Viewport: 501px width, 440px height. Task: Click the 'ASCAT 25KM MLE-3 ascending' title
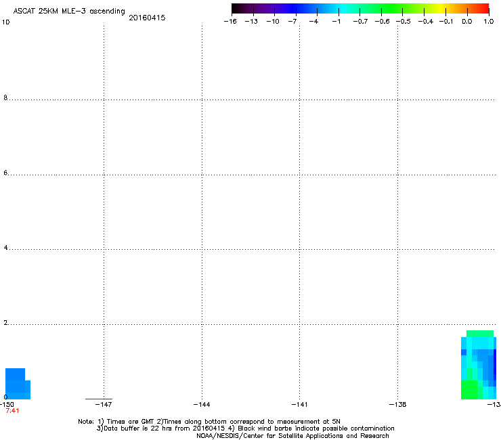click(69, 12)
